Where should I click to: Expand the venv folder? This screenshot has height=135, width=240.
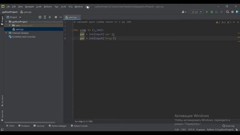coord(10,25)
